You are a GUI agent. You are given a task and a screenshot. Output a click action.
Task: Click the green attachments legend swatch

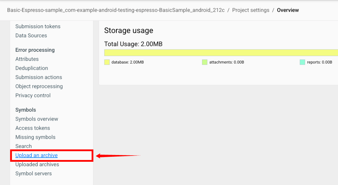pyautogui.click(x=205, y=62)
